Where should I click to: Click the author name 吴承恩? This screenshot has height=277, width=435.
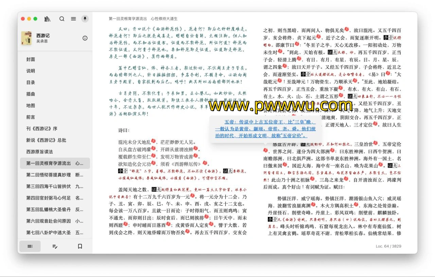pyautogui.click(x=42, y=41)
